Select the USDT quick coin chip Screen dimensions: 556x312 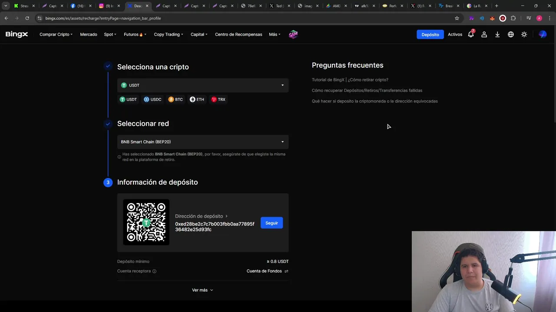coord(129,99)
